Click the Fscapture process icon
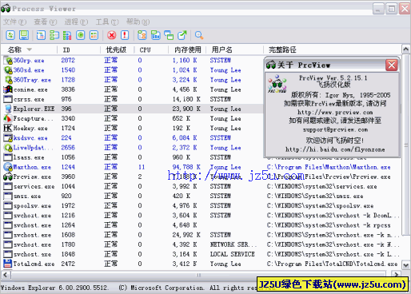This screenshot has width=411, height=294. click(x=8, y=118)
